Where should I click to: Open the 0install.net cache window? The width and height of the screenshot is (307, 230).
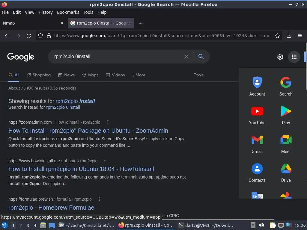point(86,226)
